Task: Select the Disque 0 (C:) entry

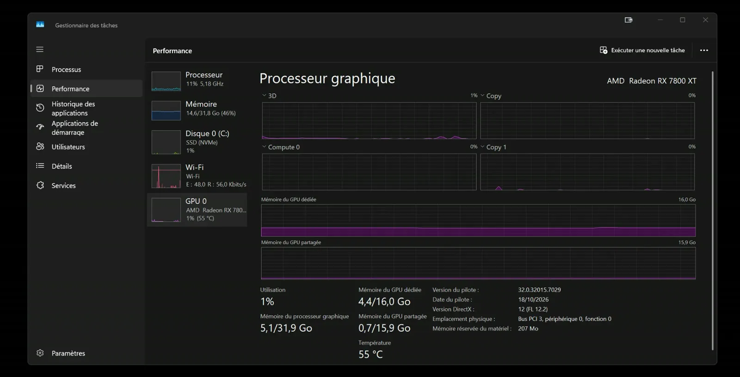Action: [x=197, y=142]
